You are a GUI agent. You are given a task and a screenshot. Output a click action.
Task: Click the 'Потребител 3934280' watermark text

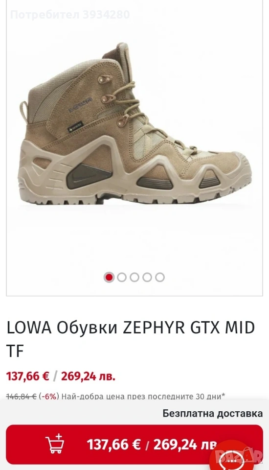pos(70,14)
